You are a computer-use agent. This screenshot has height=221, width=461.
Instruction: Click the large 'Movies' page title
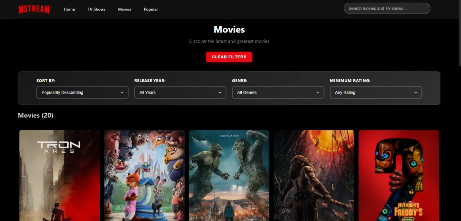229,30
